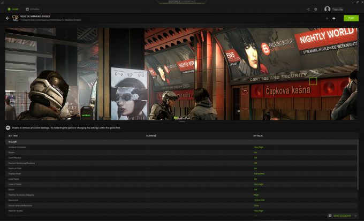Viewport: 364px width, 221px height.
Task: Open the share overlay icon
Action: coord(308,9)
